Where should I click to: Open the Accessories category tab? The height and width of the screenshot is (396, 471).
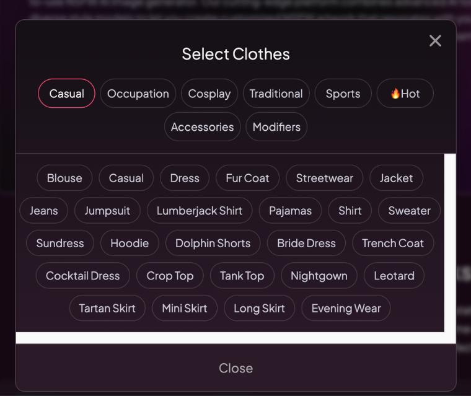tap(202, 127)
